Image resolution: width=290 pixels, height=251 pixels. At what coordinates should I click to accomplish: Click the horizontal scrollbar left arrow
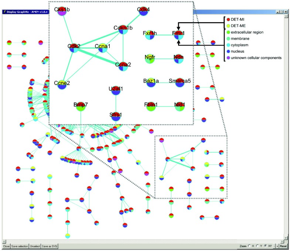pos(4,241)
